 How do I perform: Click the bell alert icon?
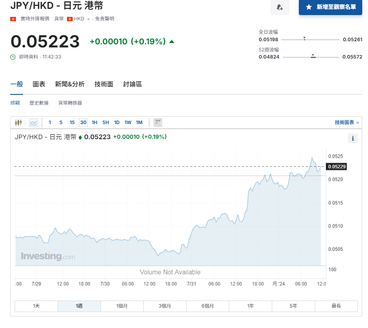[x=280, y=8]
